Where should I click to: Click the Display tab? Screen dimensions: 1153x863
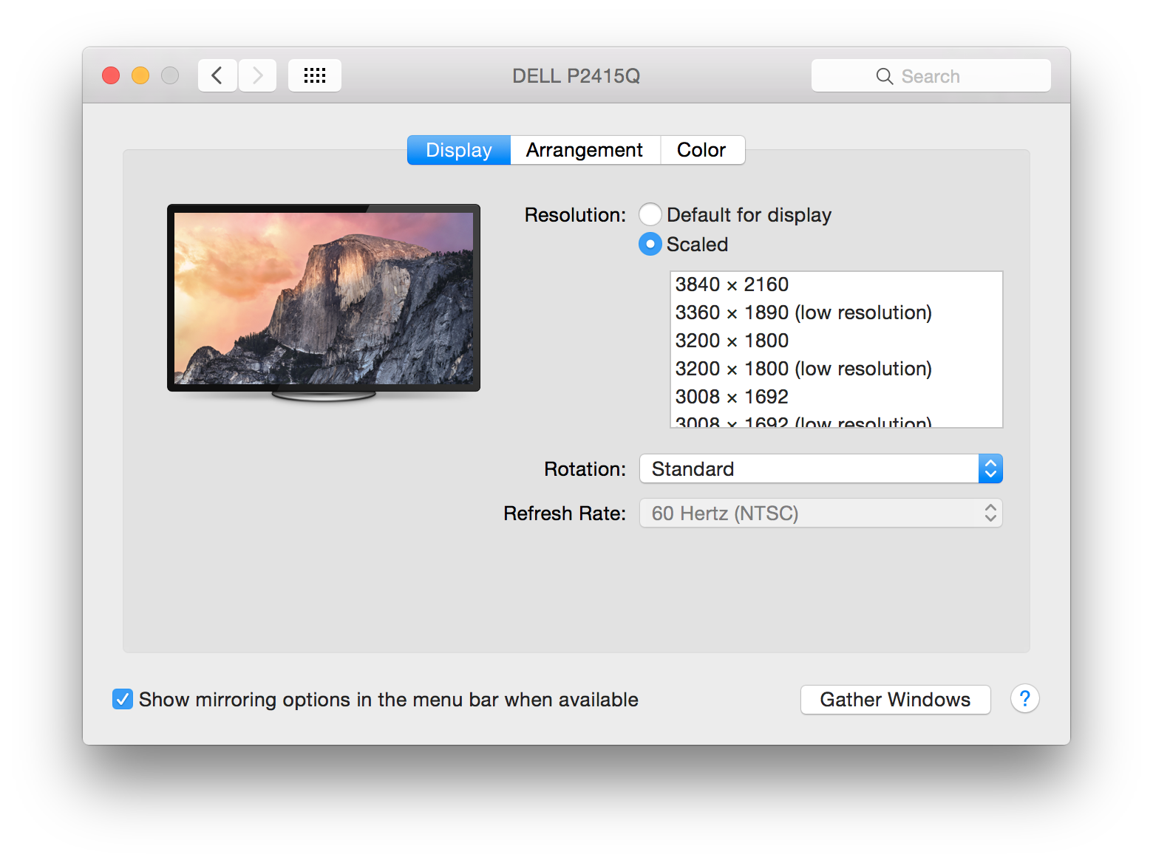(x=459, y=150)
